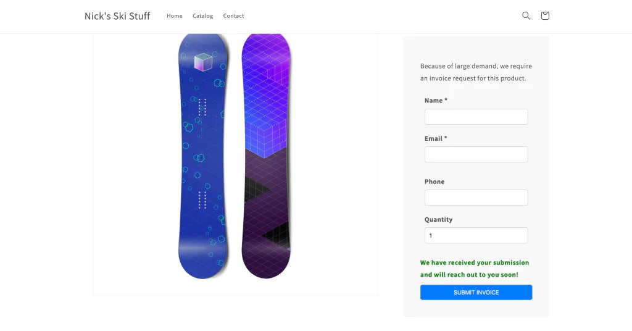The width and height of the screenshot is (632, 331).
Task: Click the Quantity field showing 1
Action: (x=476, y=235)
